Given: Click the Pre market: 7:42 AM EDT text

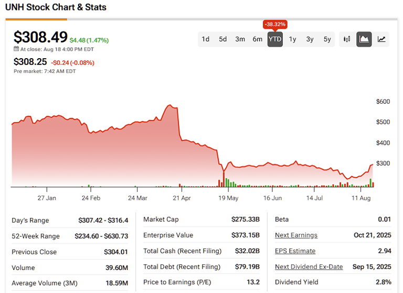Looking at the screenshot, I should 45,71.
